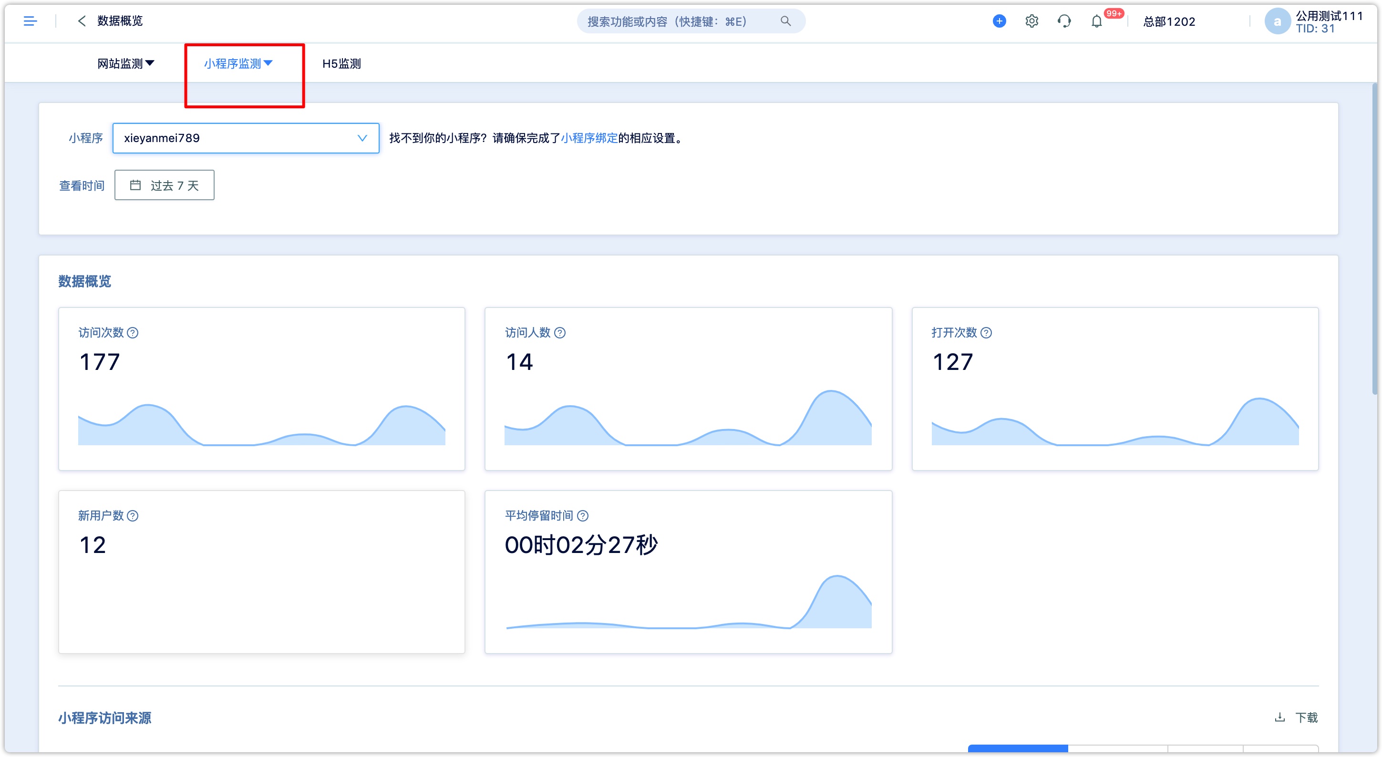Click the 99+ notification badge
Screen dimensions: 1382x757
coord(1114,13)
